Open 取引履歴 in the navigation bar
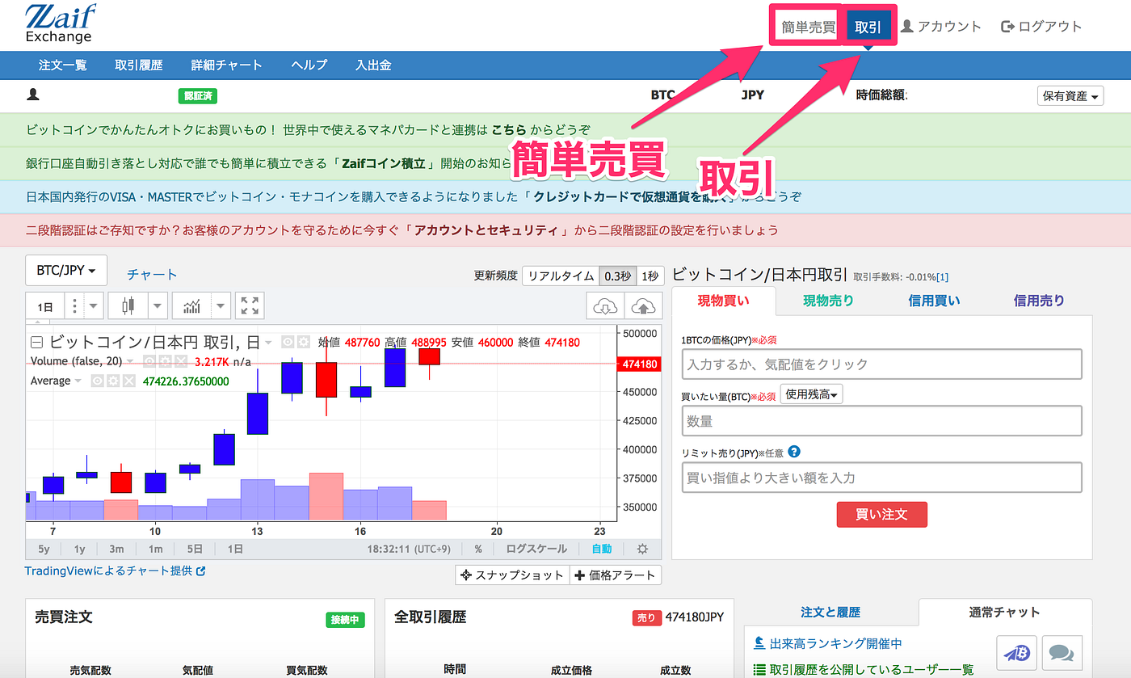Image resolution: width=1131 pixels, height=678 pixels. (139, 65)
